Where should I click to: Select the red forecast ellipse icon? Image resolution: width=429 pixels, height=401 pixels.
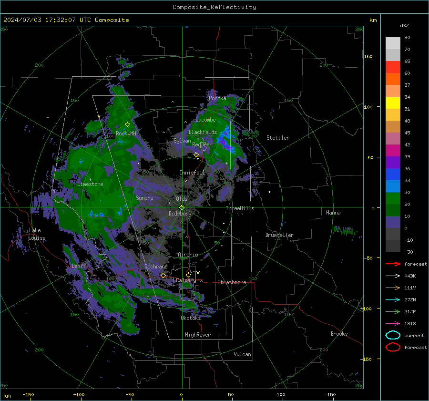393,347
